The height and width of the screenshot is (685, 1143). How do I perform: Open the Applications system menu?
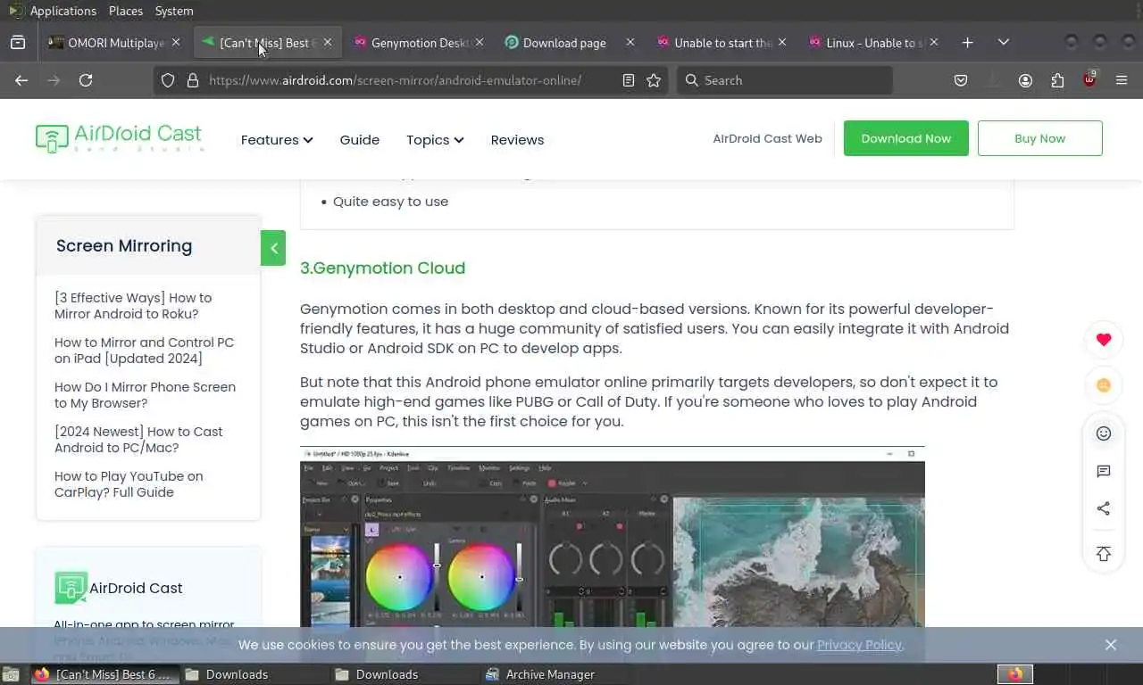[x=63, y=11]
